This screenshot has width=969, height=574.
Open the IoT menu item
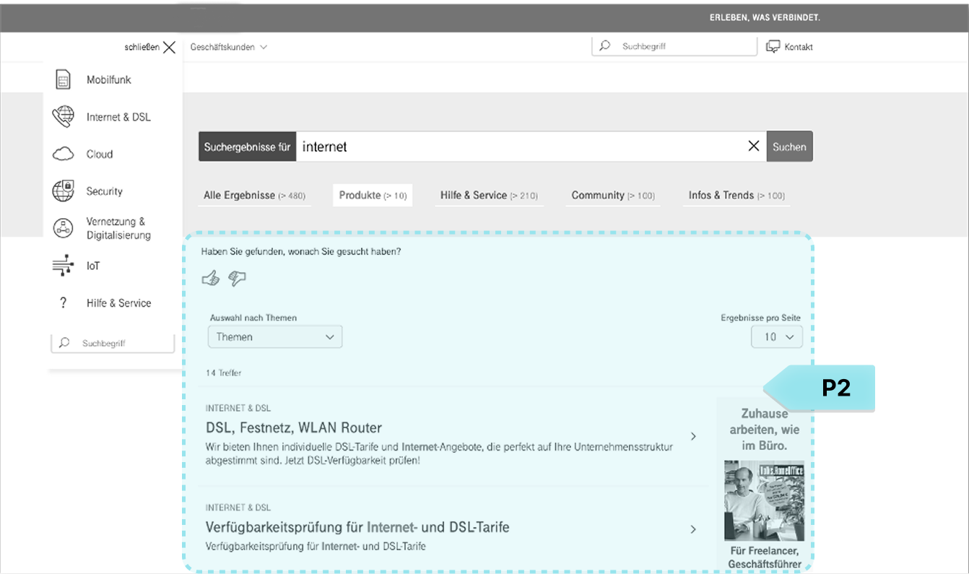[x=93, y=266]
